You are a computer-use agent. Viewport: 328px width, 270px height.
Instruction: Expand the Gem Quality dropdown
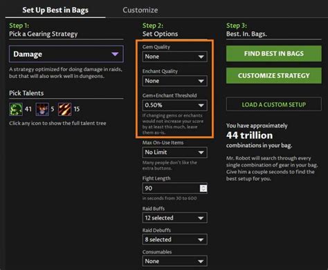point(174,57)
